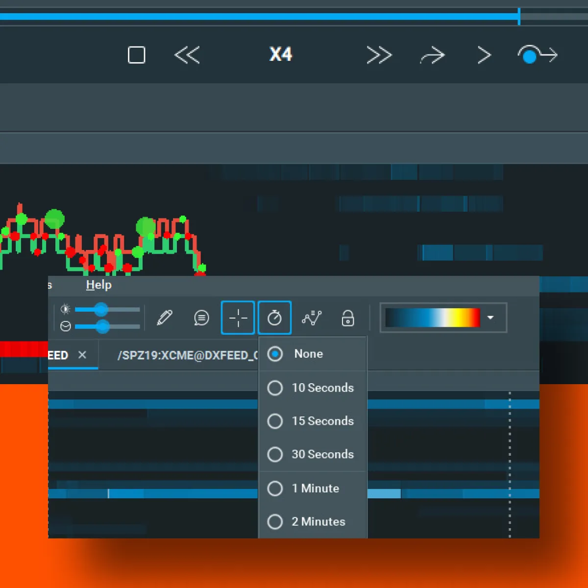Click the line chart indicators icon
The image size is (588, 588).
(312, 318)
